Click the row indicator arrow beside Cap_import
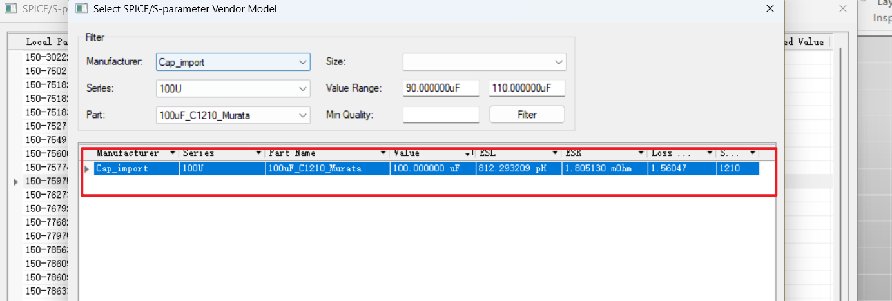This screenshot has width=892, height=301. pyautogui.click(x=87, y=169)
